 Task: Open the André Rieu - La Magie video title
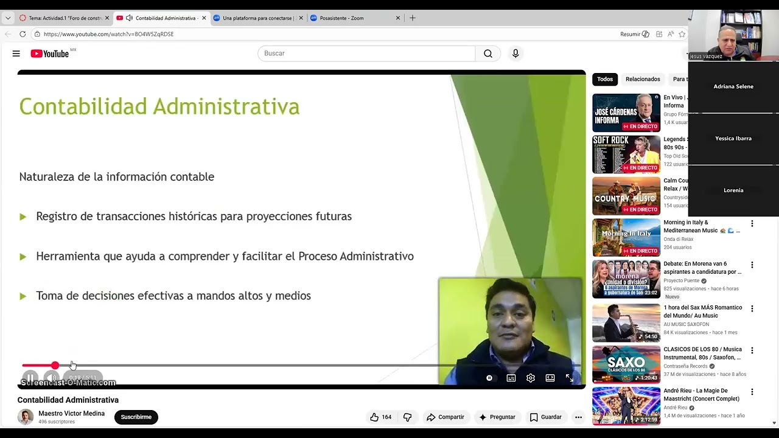coord(702,395)
